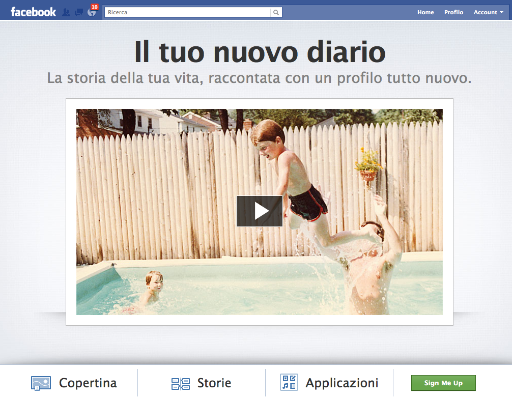Click the Storie timeline icon
The height and width of the screenshot is (399, 512).
(x=180, y=383)
